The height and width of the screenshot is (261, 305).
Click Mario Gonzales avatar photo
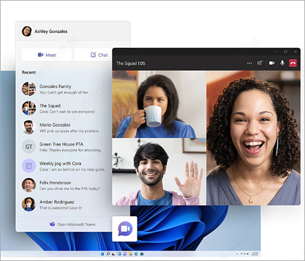(x=29, y=127)
